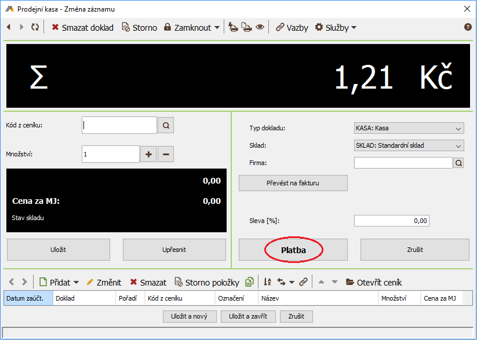Click the search icon next to Firma field
Viewport: 477px width, 340px height.
point(459,163)
